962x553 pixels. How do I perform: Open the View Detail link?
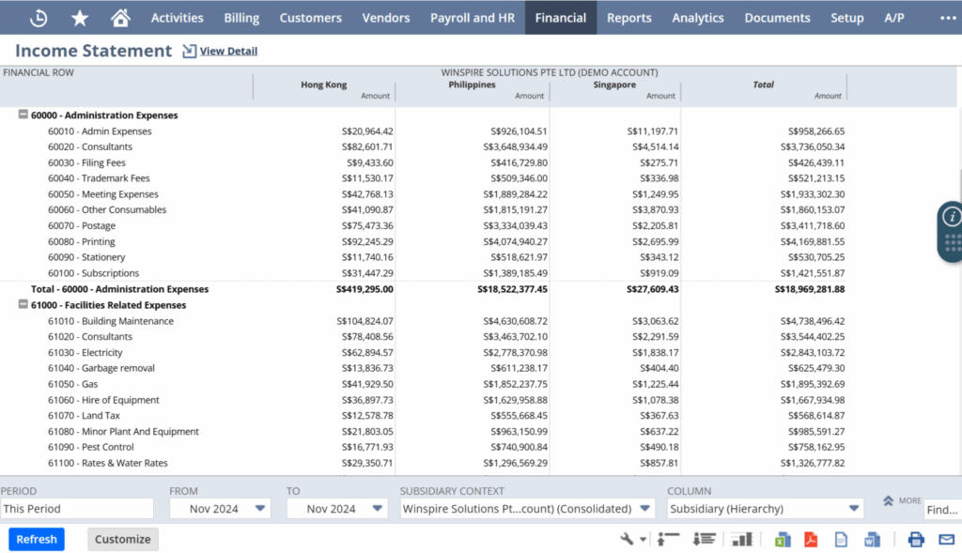tap(227, 52)
